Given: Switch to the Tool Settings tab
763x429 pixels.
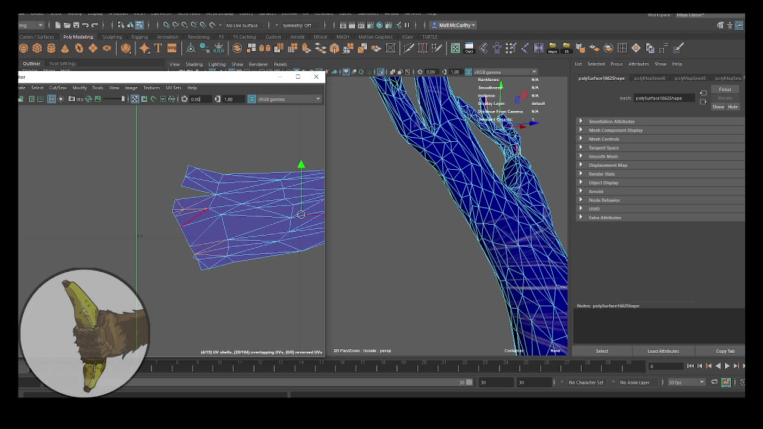Looking at the screenshot, I should tap(63, 64).
